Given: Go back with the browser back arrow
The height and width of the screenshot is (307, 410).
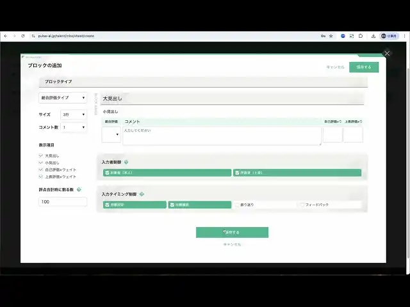Looking at the screenshot, I should click(5, 36).
